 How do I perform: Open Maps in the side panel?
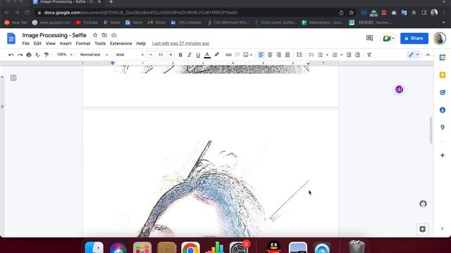pos(443,127)
